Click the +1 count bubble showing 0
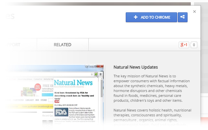 point(194,45)
